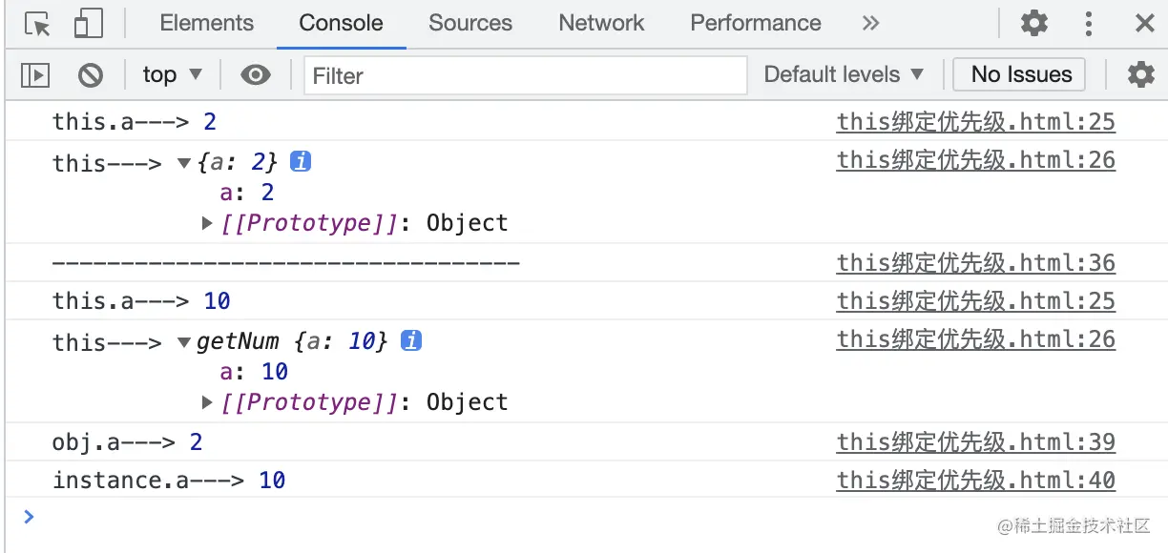Screen dimensions: 1168x553
Task: Show more tabs with the double chevron
Action: coord(870,24)
